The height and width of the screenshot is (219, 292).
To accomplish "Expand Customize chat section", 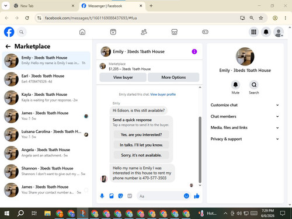I will [x=245, y=105].
